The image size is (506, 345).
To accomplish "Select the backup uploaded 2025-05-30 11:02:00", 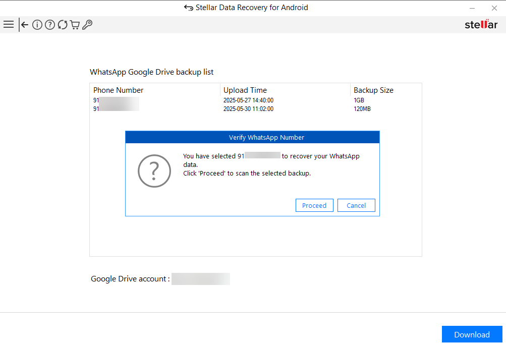I will 248,108.
